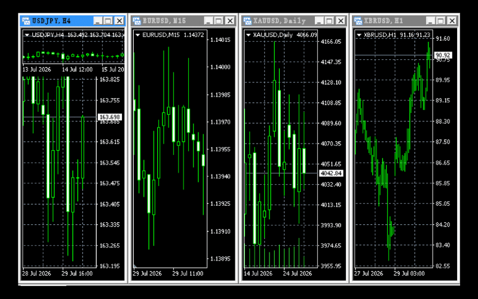
Task: Click the 3993.90 price scale value
Action: [331, 225]
